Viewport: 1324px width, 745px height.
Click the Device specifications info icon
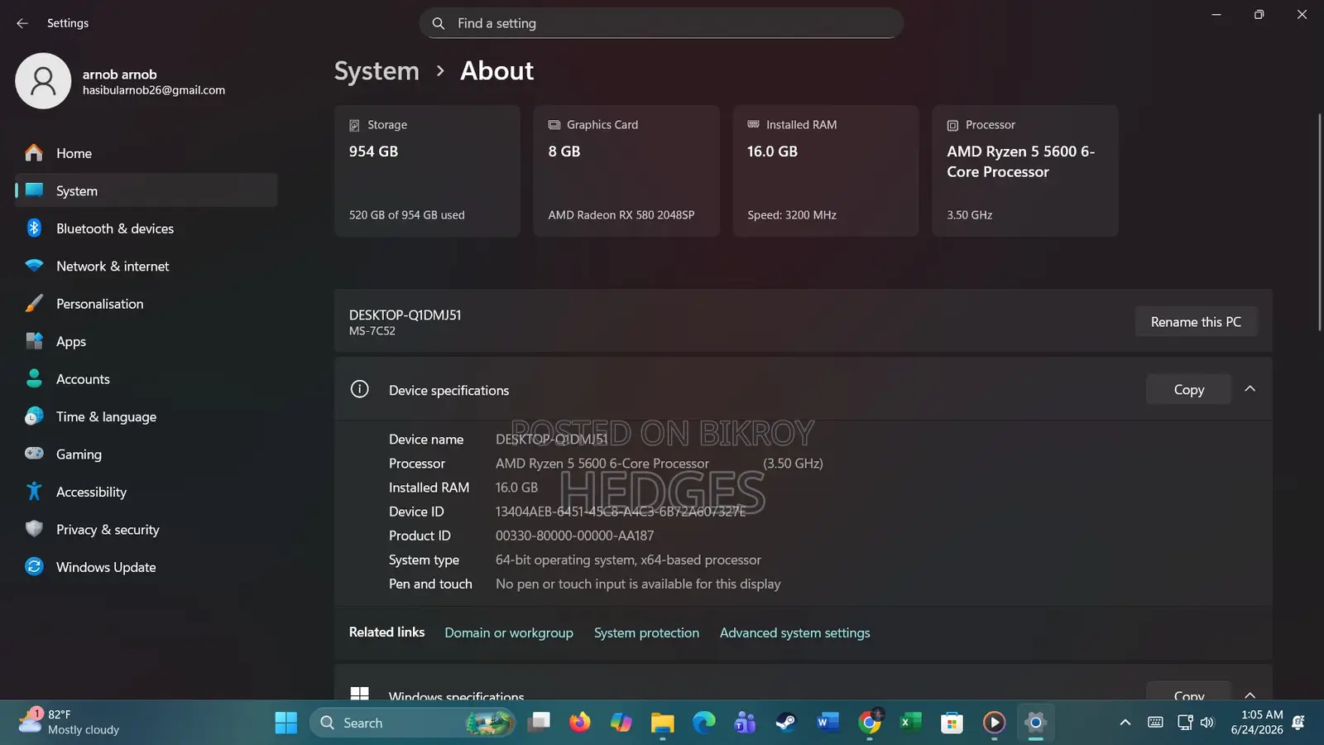pyautogui.click(x=359, y=389)
